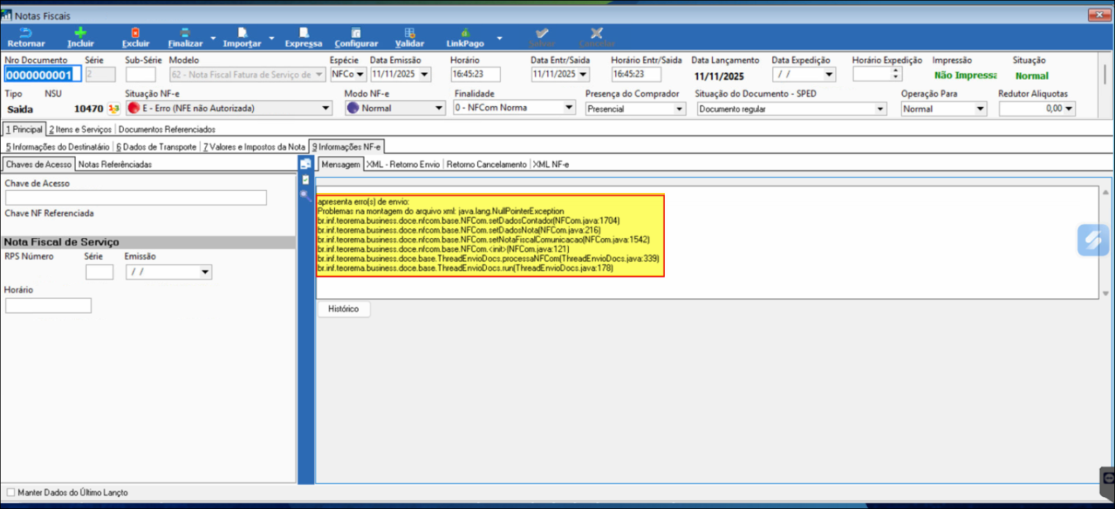Open Configurar settings icon
Viewport: 1115px width, 509px height.
pos(356,33)
